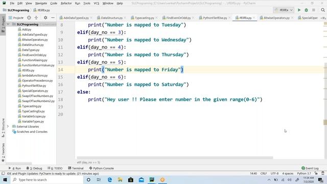
Task: Change Python 3.7 interpreter
Action: [x=304, y=173]
